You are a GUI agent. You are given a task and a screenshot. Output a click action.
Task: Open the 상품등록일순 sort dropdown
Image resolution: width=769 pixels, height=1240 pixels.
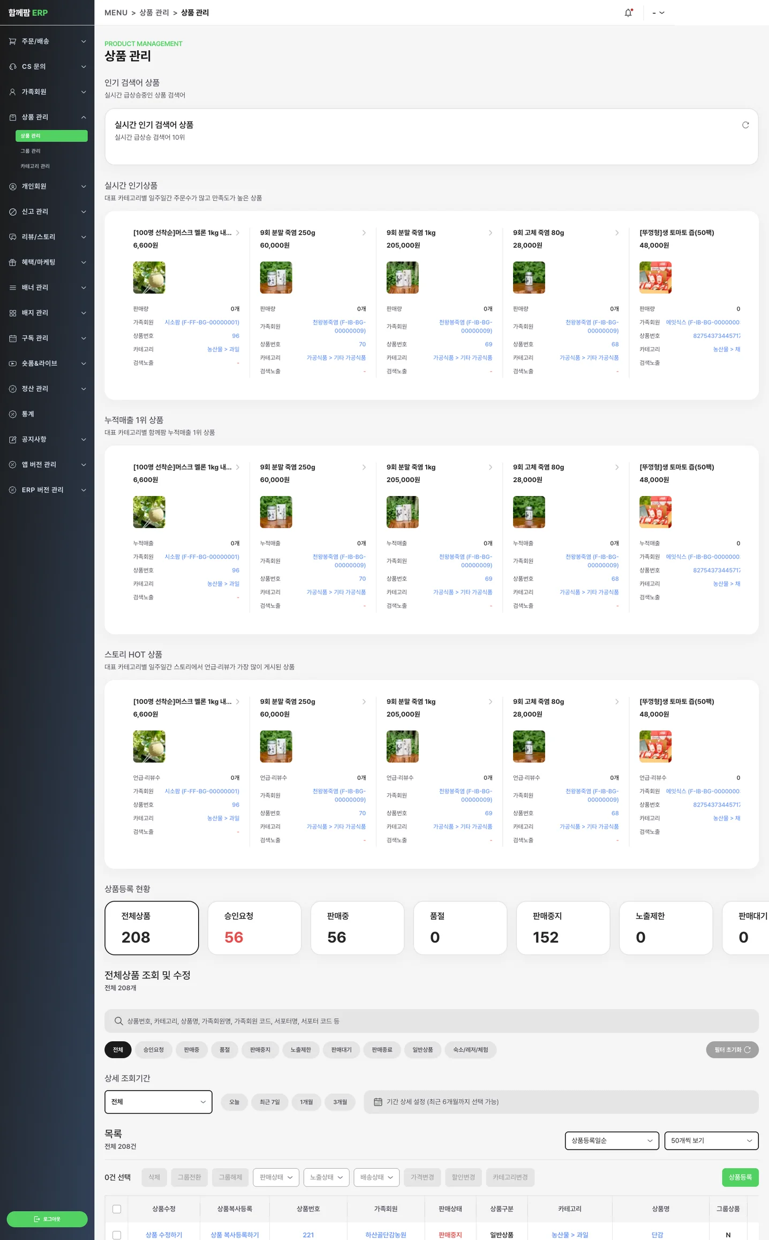(x=612, y=1140)
